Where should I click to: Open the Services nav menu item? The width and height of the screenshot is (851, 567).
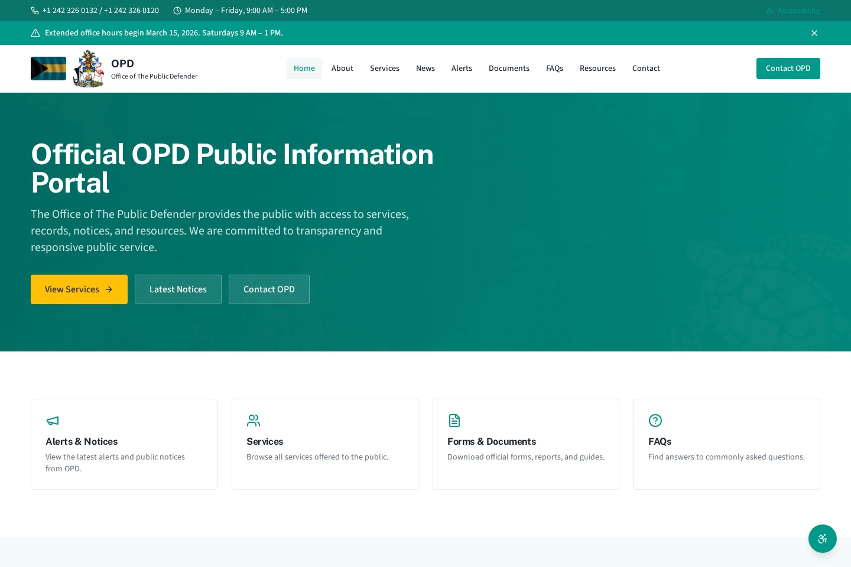point(385,69)
